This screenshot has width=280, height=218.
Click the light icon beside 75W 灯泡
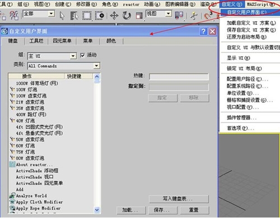pos(12,152)
